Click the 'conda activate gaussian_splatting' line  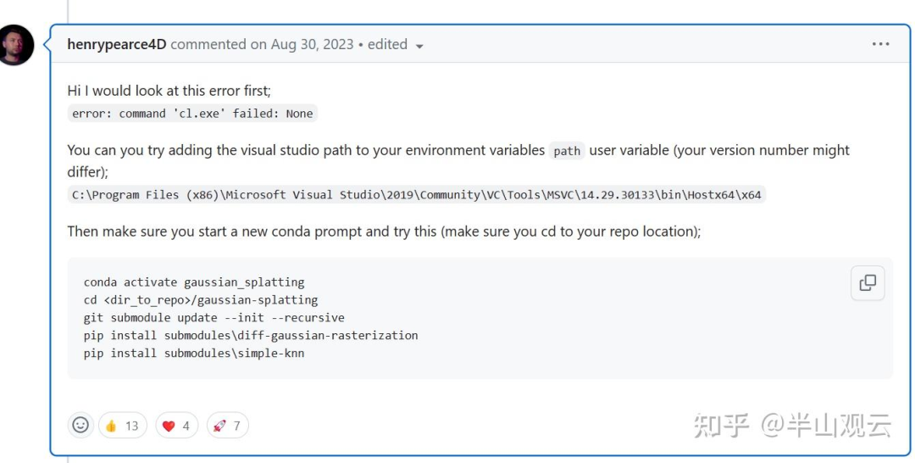coord(194,282)
